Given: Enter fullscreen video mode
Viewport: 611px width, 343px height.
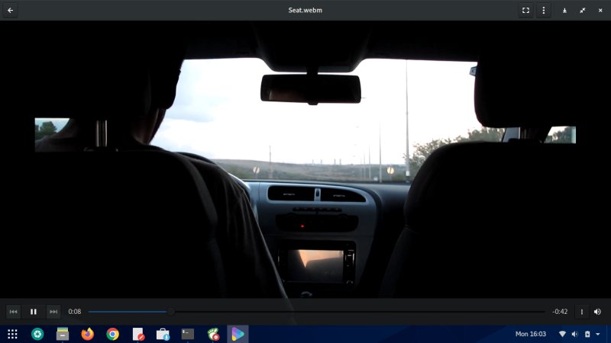Looking at the screenshot, I should point(525,10).
